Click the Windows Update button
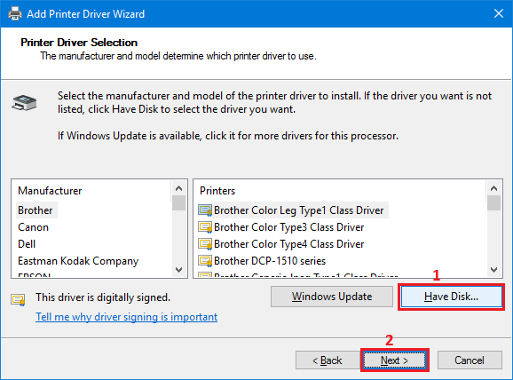 coord(332,297)
